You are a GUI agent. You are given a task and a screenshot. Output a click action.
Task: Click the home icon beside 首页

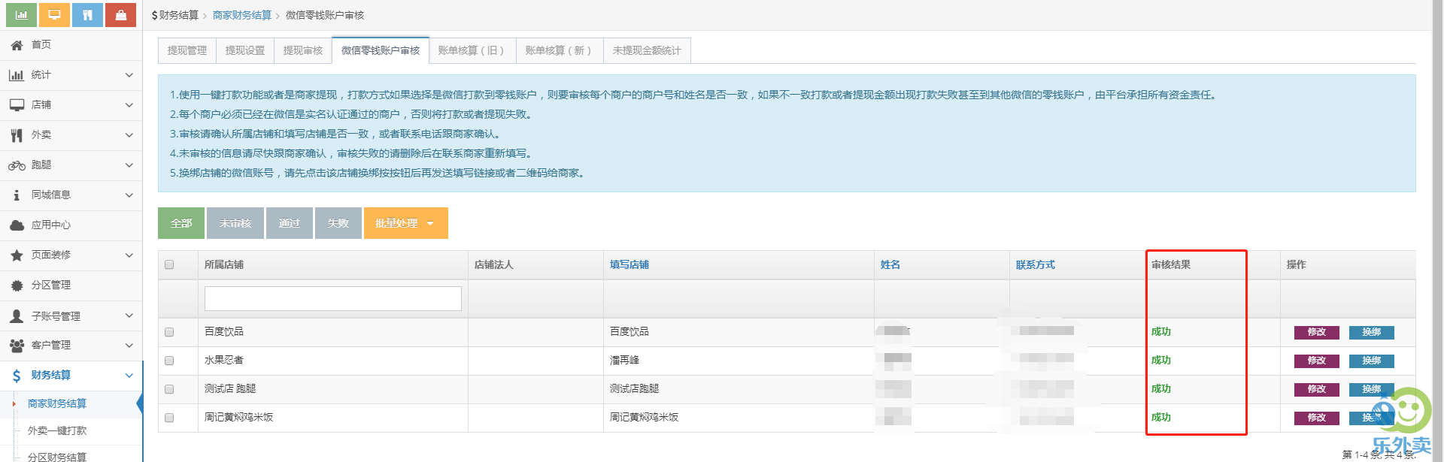[x=17, y=45]
